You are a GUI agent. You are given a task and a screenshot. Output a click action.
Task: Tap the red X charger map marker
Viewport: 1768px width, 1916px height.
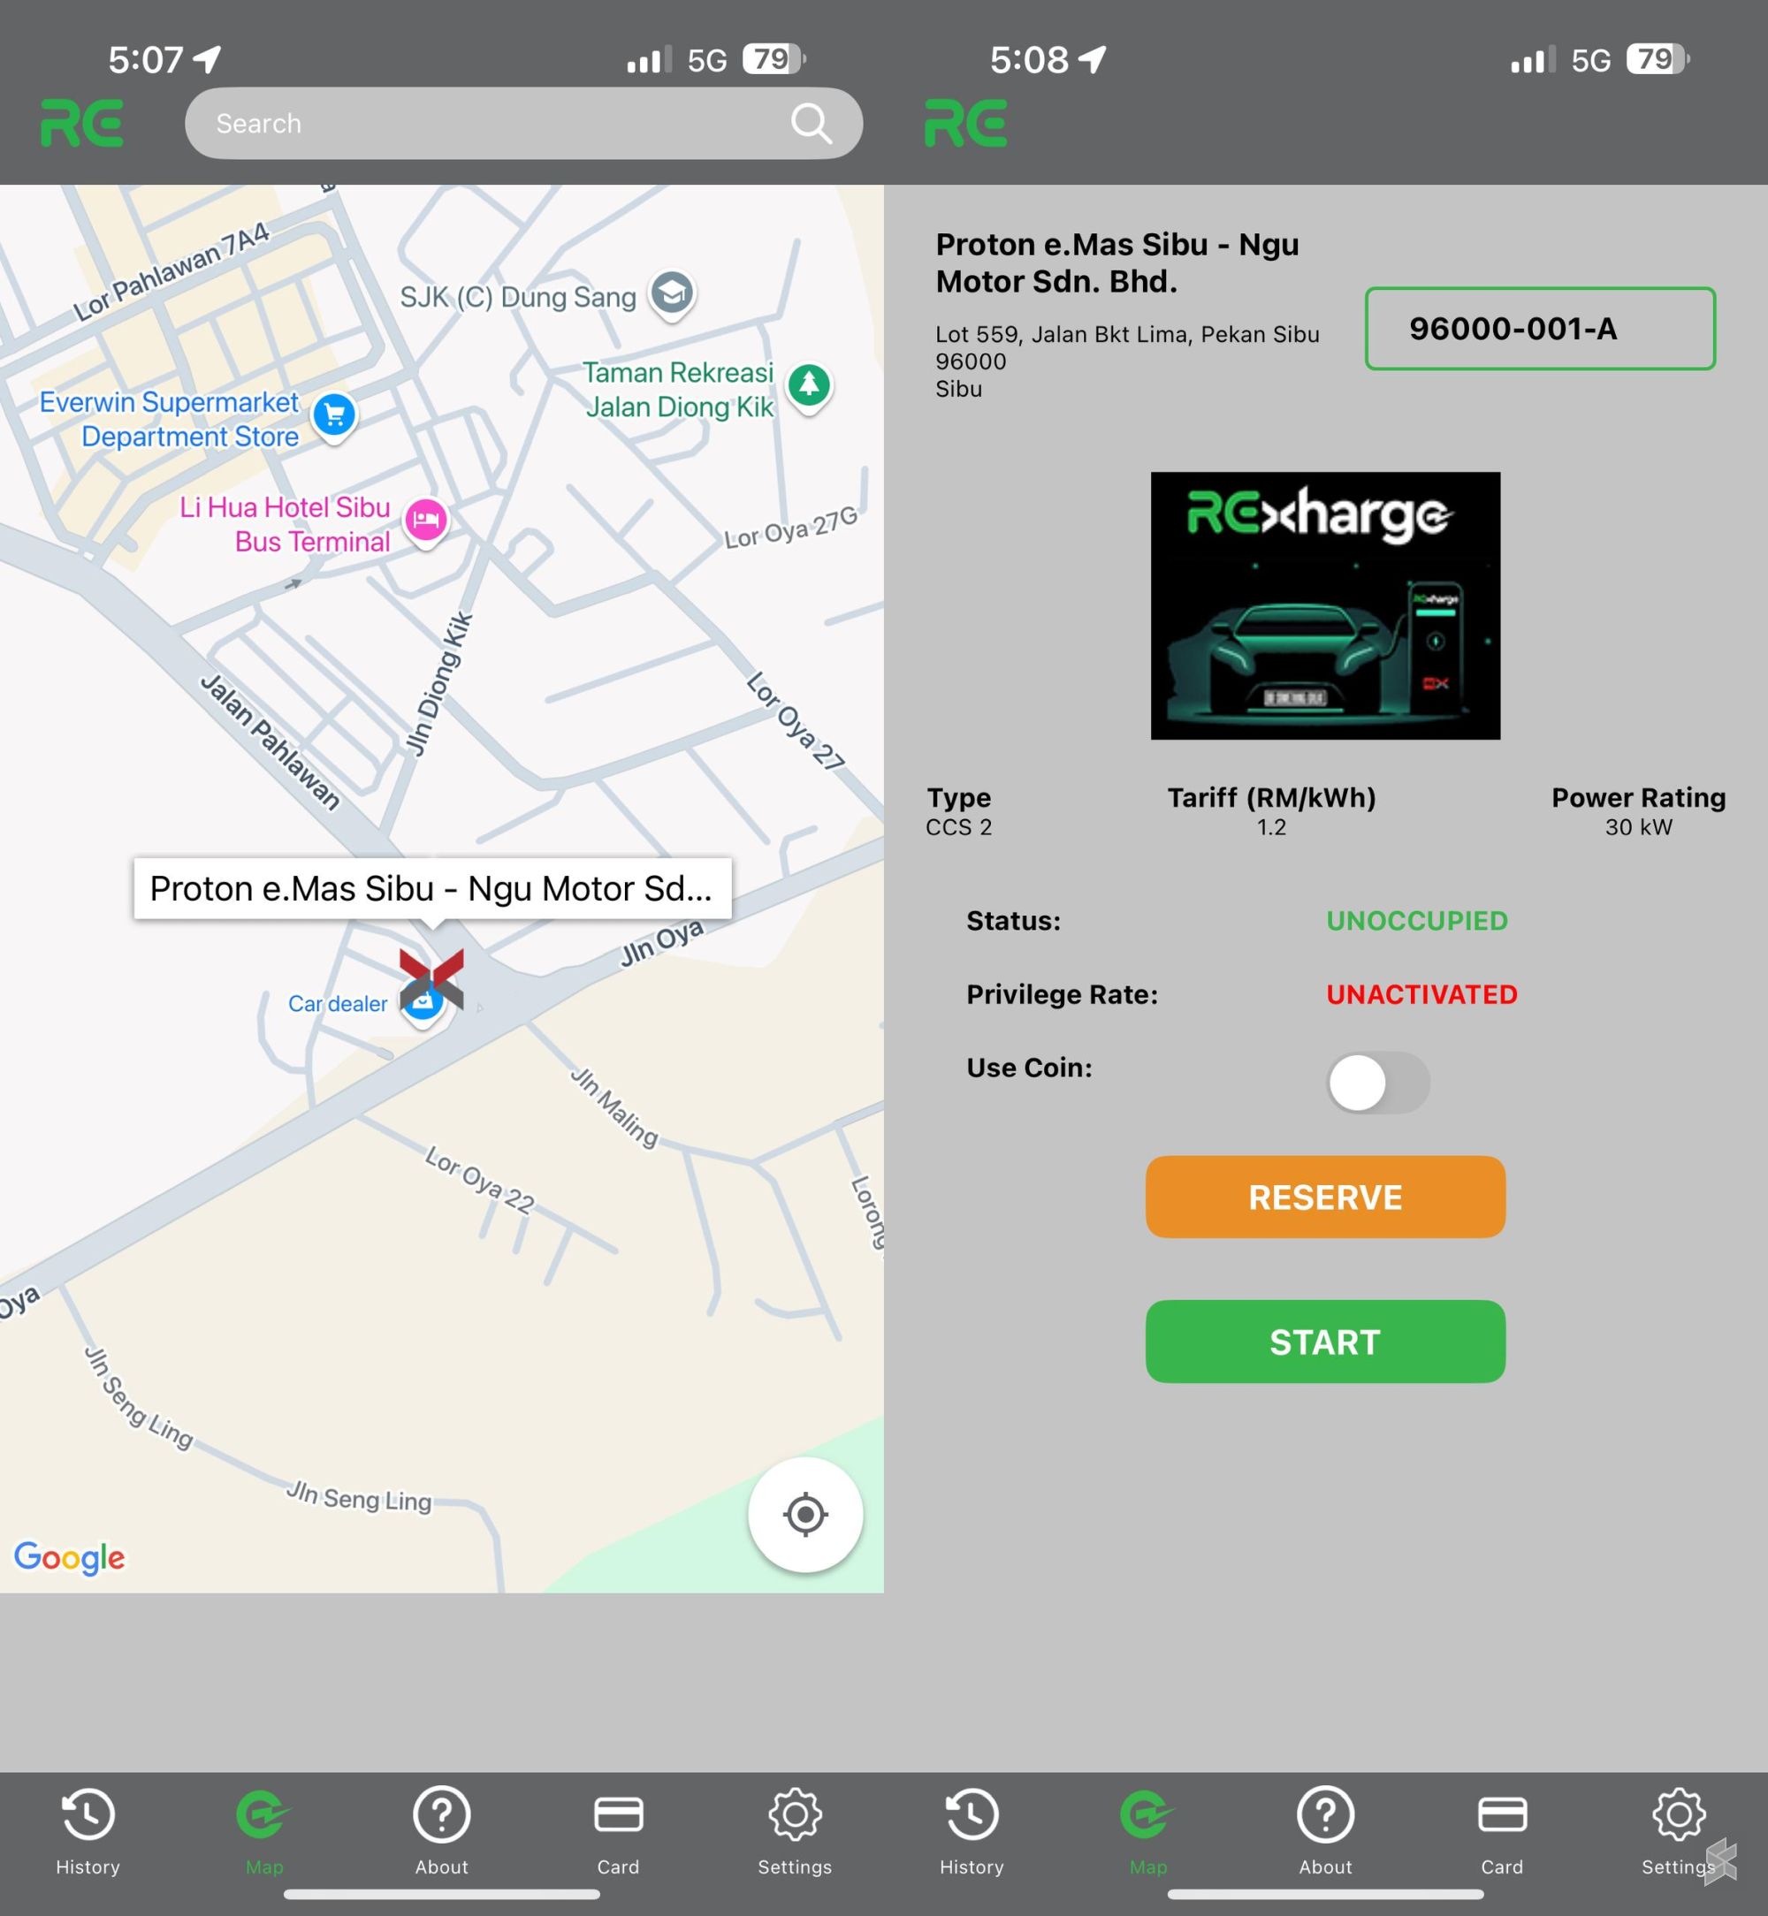click(x=431, y=977)
